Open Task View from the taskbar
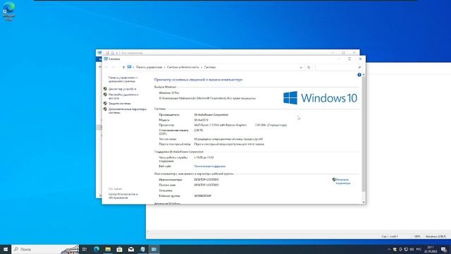The image size is (451, 254). point(85,249)
